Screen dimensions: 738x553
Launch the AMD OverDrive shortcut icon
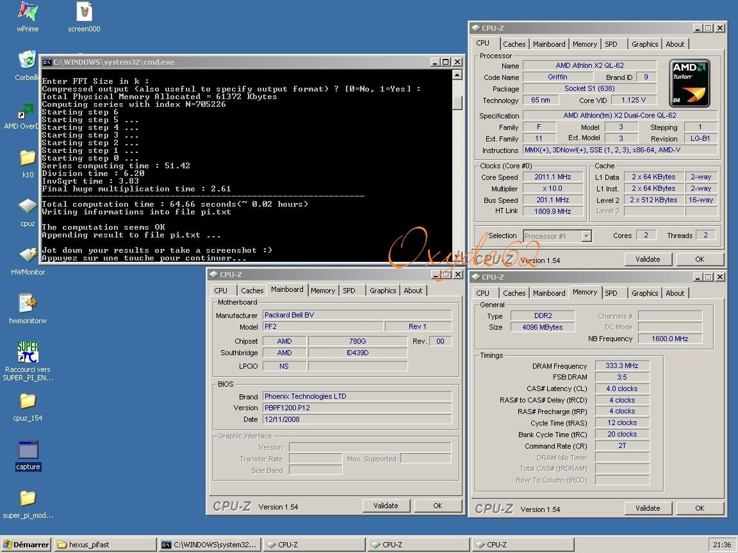coord(26,110)
